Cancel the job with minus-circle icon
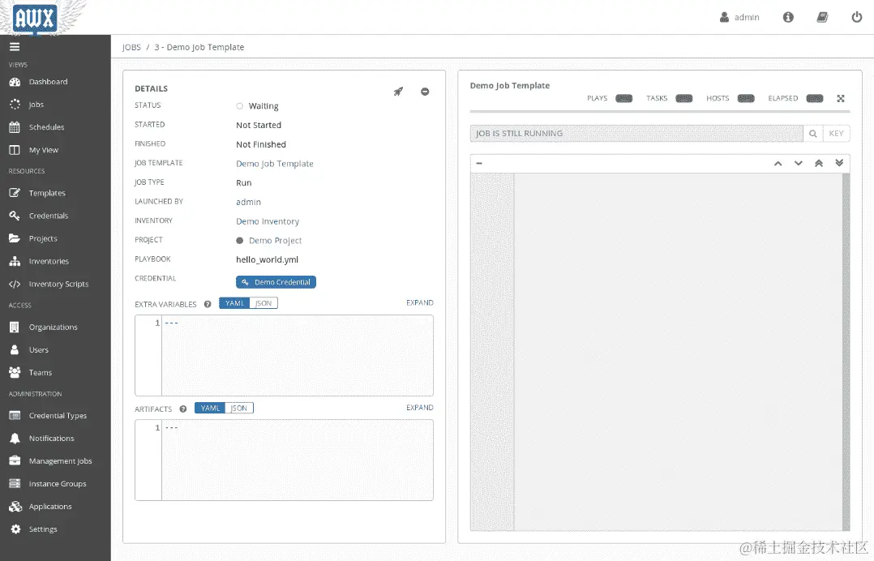This screenshot has width=874, height=561. coord(425,92)
